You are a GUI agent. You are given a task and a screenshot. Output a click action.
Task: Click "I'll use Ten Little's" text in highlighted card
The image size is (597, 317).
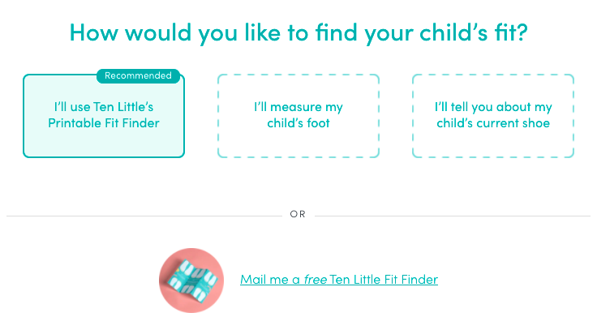pyautogui.click(x=104, y=107)
